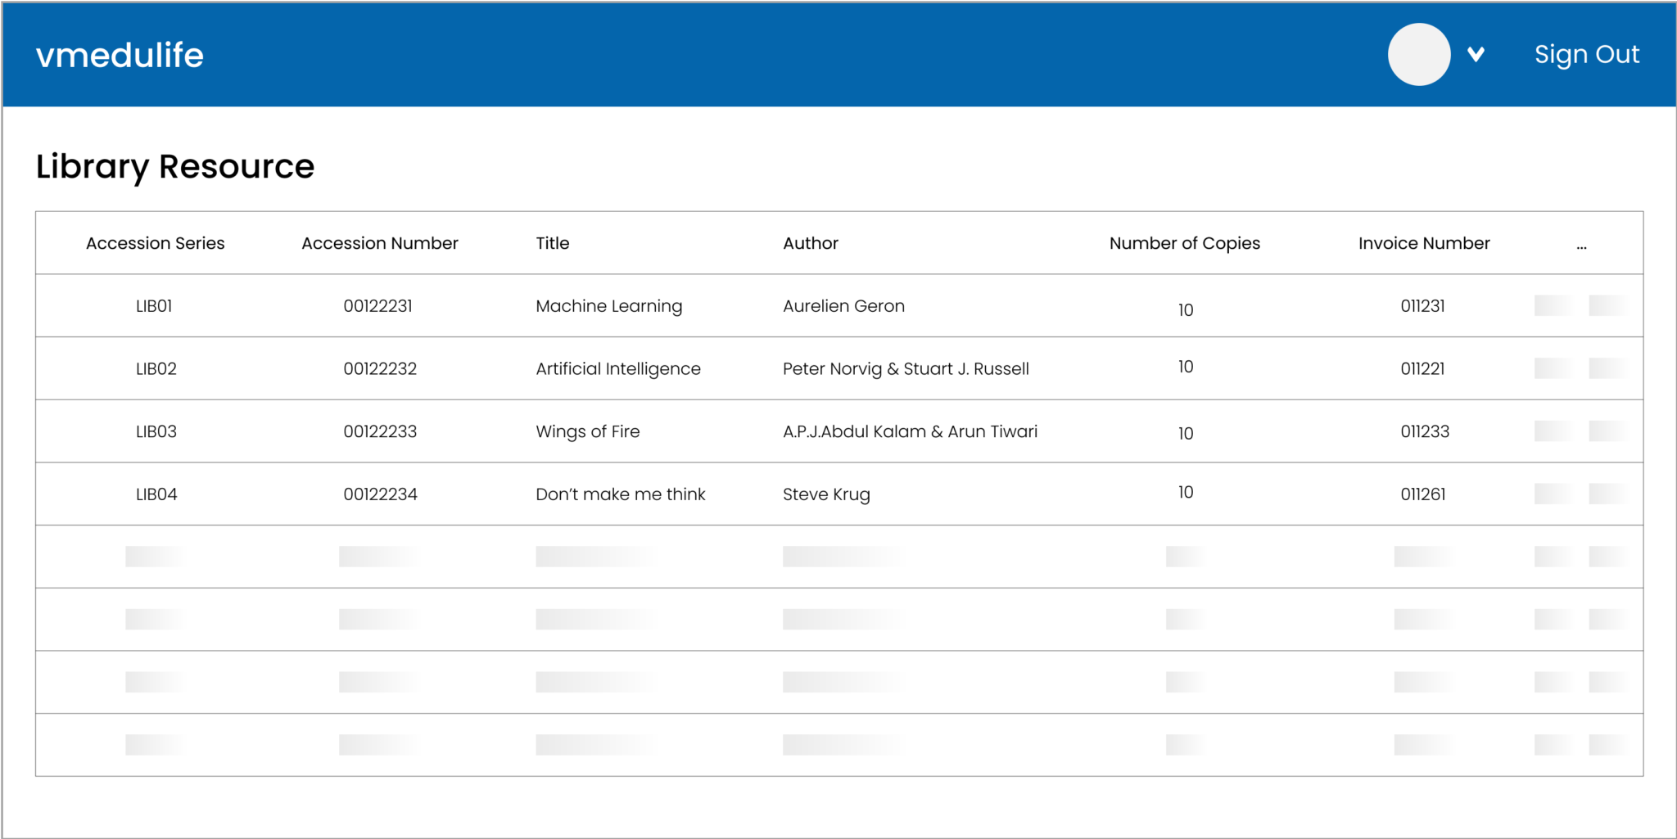Click author Steve Krug
This screenshot has height=839, width=1677.
(x=826, y=494)
